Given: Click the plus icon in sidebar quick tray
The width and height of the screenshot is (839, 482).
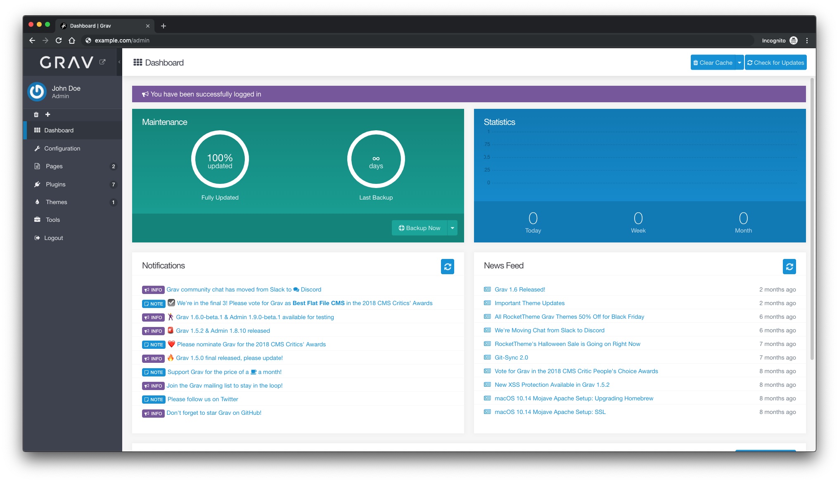Looking at the screenshot, I should click(x=47, y=114).
